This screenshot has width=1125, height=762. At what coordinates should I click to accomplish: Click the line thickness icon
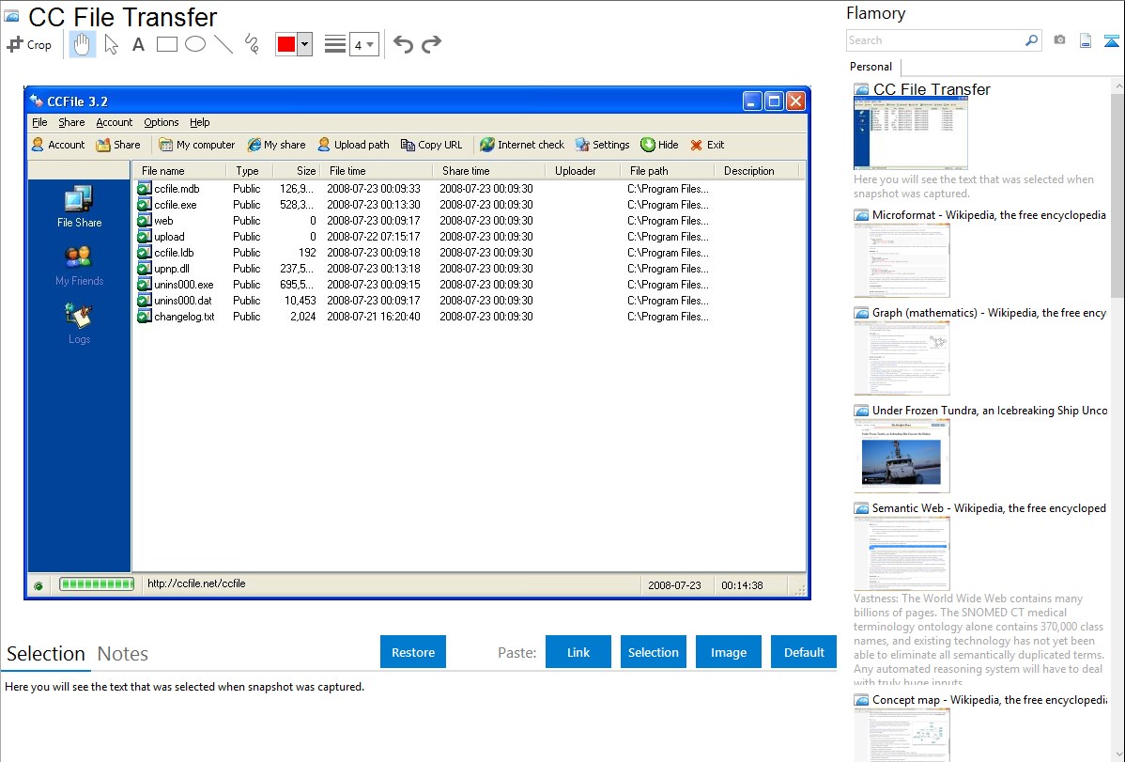coord(334,44)
